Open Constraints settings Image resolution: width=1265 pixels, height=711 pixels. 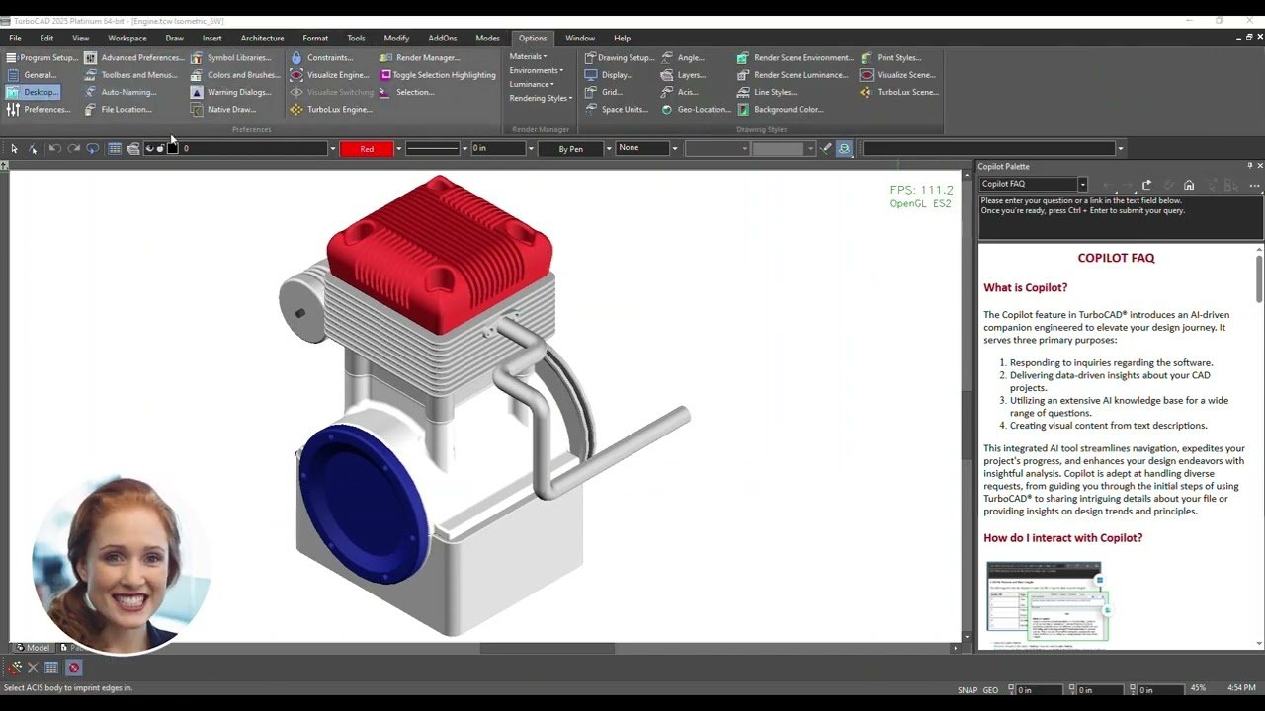coord(321,57)
